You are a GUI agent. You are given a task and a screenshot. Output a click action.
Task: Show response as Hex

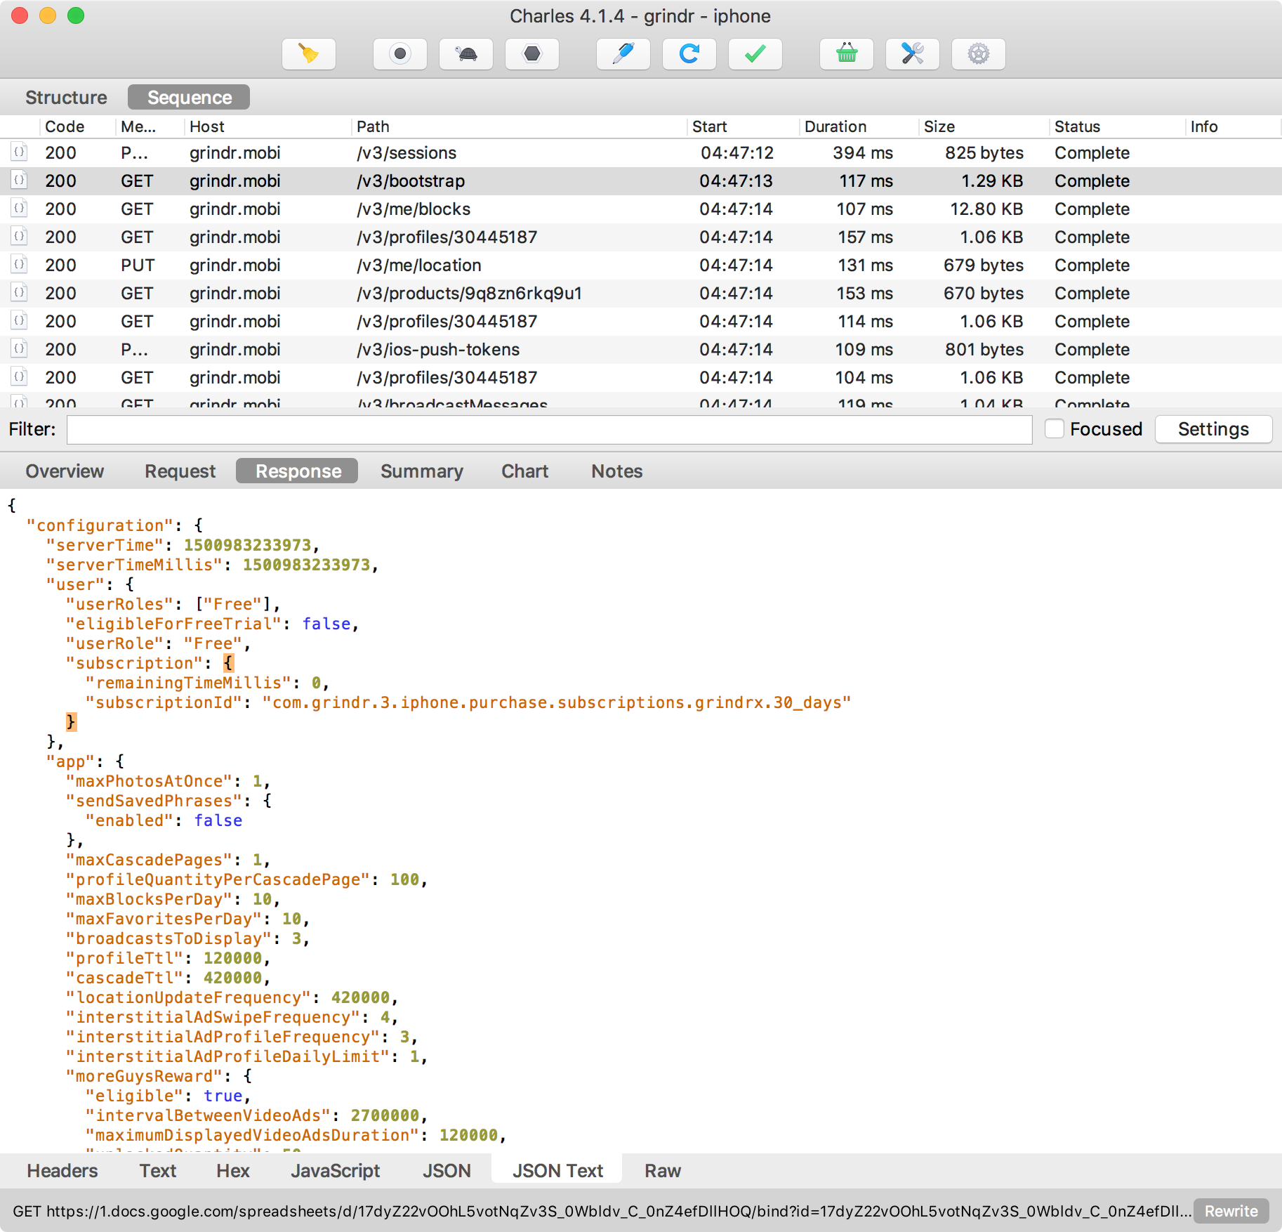pos(232,1171)
